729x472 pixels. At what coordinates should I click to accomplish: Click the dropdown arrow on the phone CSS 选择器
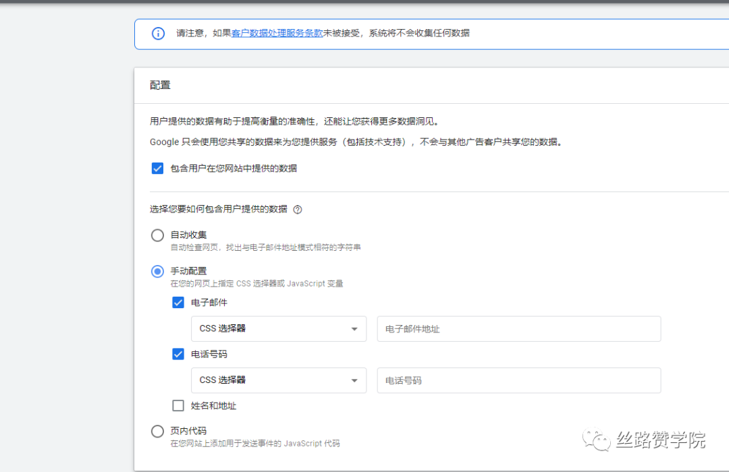(354, 380)
